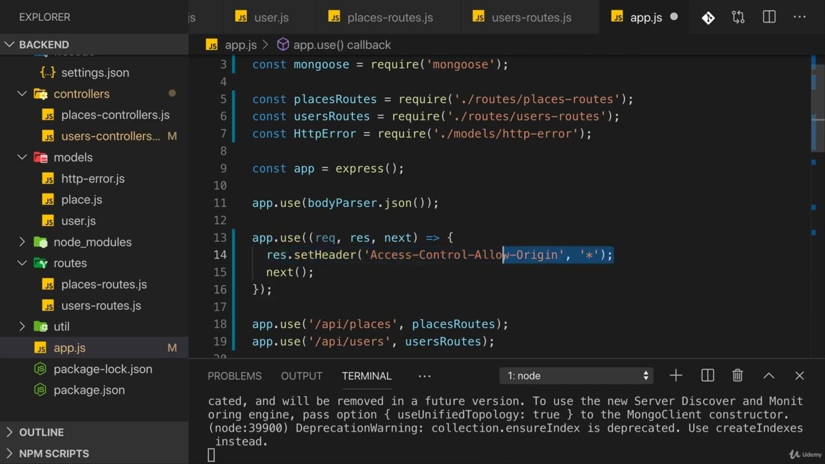Open the terminal selector '1: node' dropdown
This screenshot has height=464, width=825.
click(577, 376)
